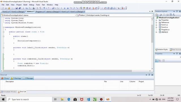Switch to the Form1.cs [Design] tab
The width and height of the screenshot is (181, 102).
pos(77,12)
